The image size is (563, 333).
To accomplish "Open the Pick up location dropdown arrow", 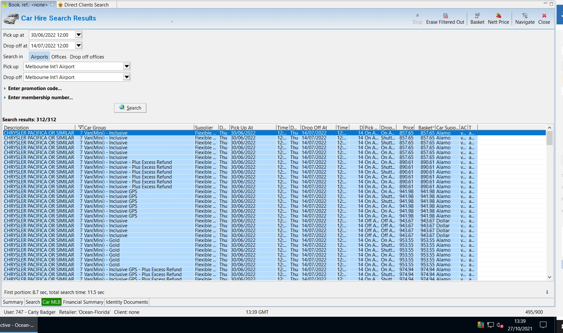I will (126, 66).
